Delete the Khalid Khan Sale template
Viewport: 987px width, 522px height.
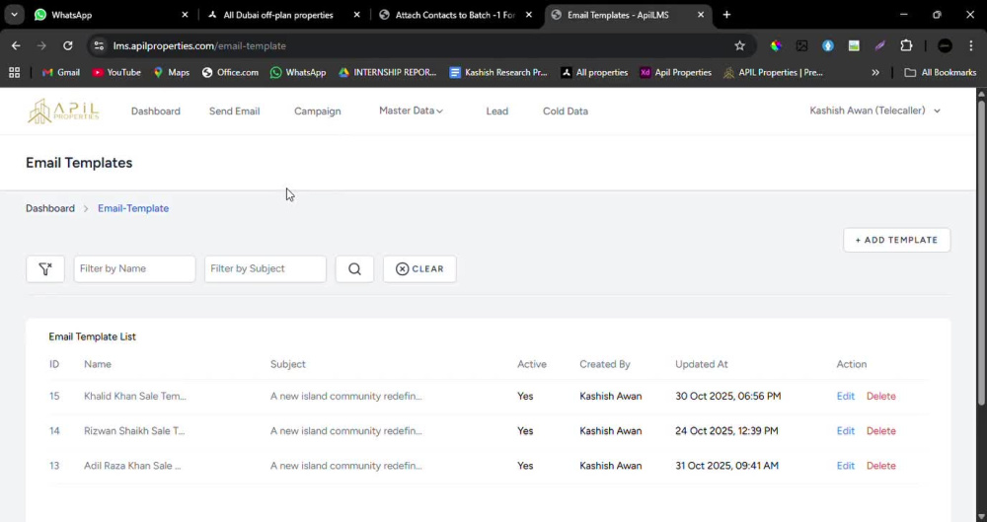click(880, 396)
